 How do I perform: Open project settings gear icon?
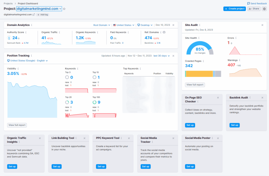tap(264, 9)
